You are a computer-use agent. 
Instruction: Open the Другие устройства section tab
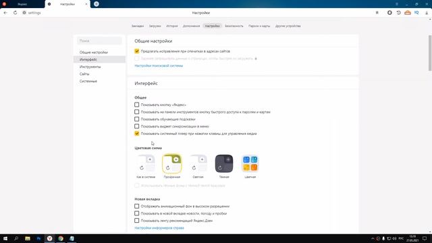click(x=288, y=26)
